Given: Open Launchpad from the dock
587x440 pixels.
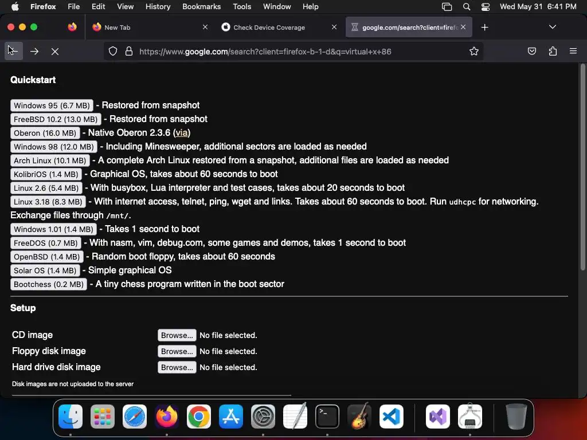Looking at the screenshot, I should pyautogui.click(x=103, y=417).
